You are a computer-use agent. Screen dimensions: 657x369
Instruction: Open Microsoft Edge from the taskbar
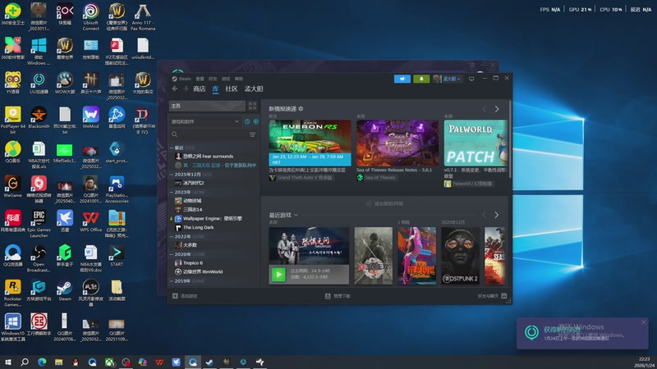pos(42,362)
